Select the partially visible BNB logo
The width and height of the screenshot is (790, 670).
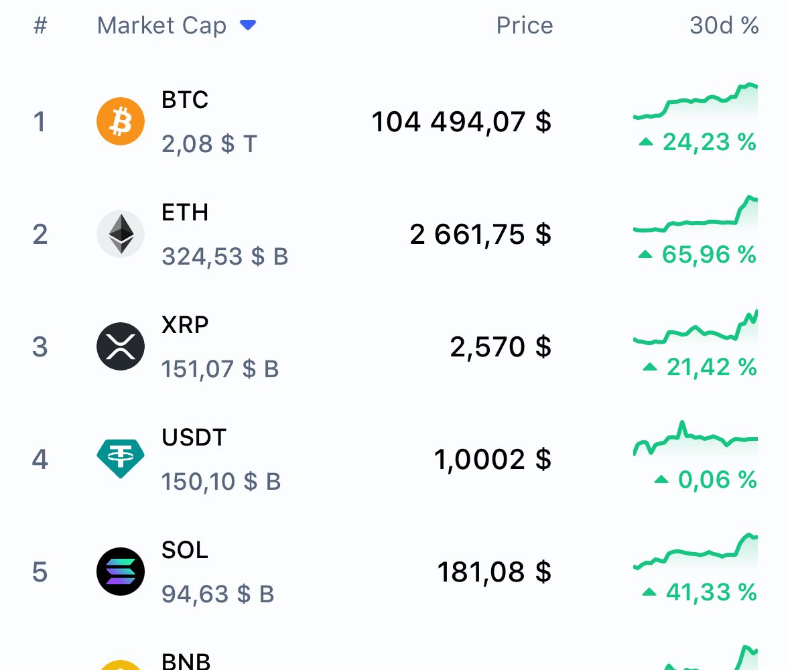point(121,665)
